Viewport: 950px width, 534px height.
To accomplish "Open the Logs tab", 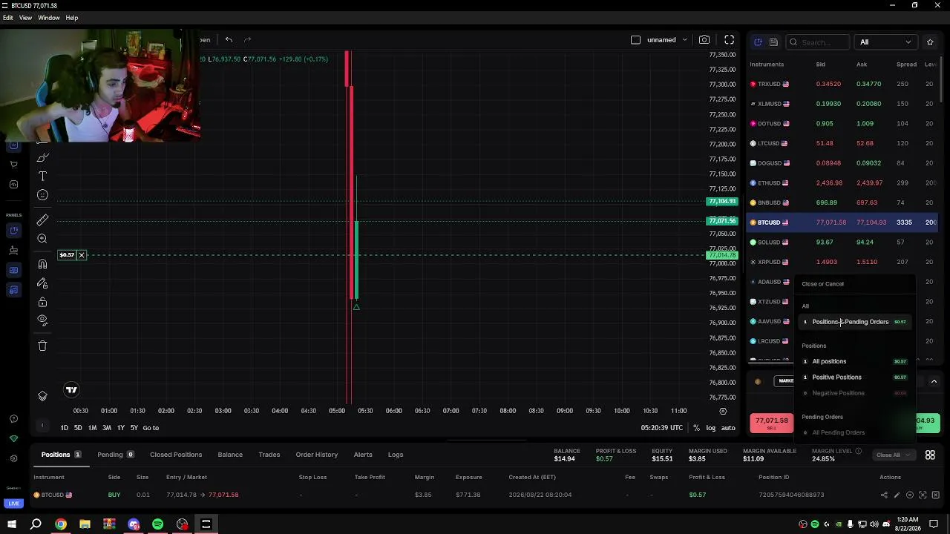I will [396, 455].
